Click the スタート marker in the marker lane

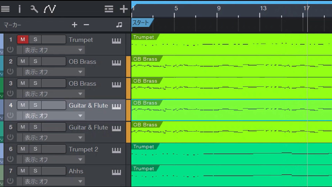click(x=142, y=23)
